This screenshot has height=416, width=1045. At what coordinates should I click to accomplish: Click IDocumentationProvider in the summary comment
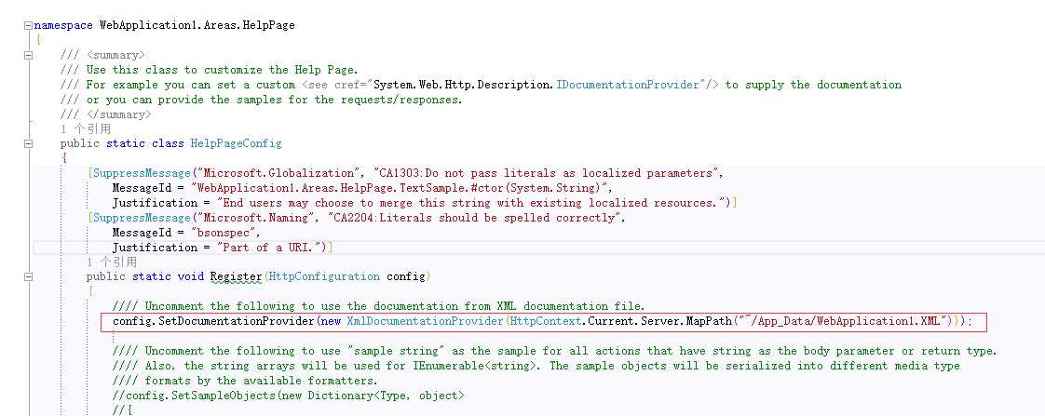629,85
